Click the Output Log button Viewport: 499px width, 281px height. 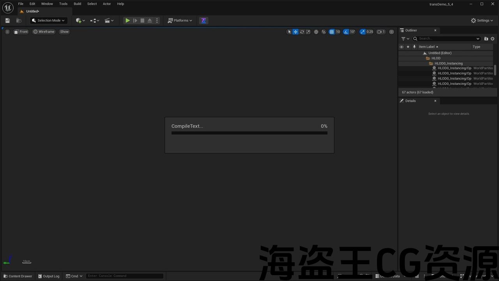pos(49,276)
